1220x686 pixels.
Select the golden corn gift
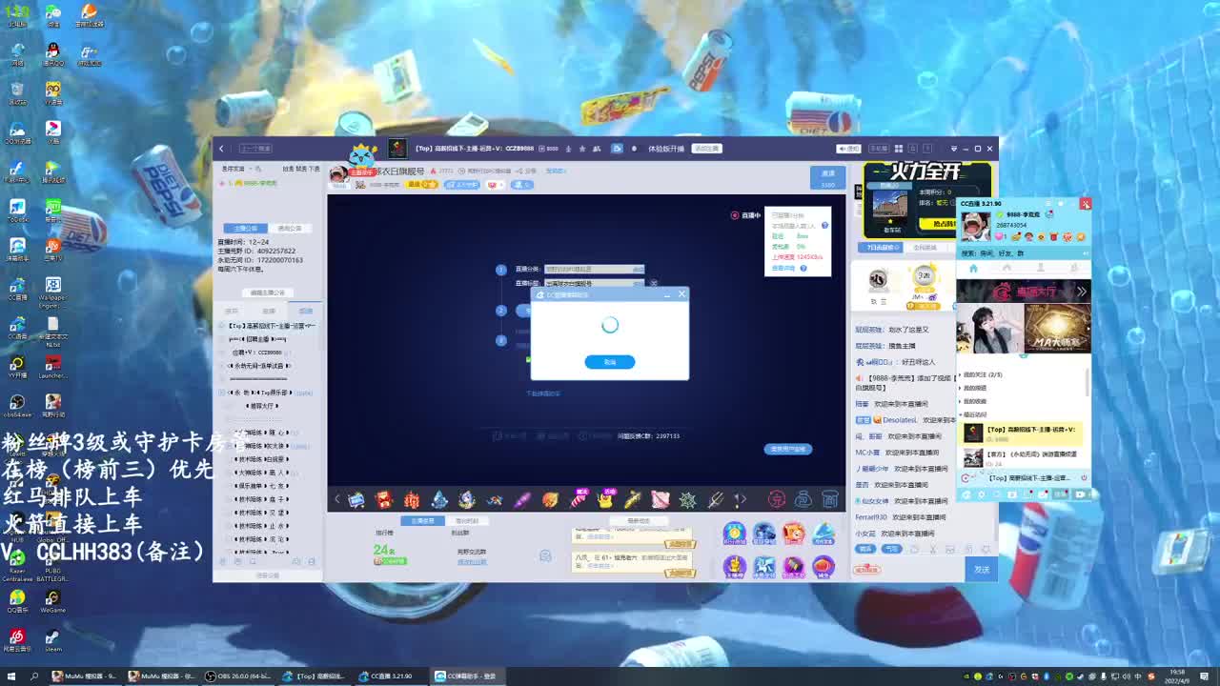pyautogui.click(x=633, y=499)
